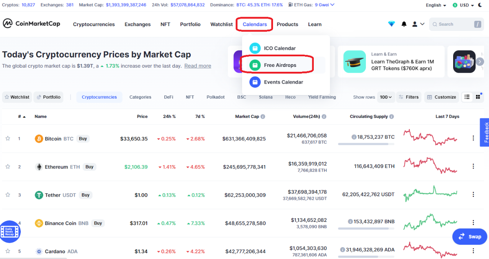Switch to grid view icon
Image resolution: width=489 pixels, height=259 pixels.
click(478, 97)
